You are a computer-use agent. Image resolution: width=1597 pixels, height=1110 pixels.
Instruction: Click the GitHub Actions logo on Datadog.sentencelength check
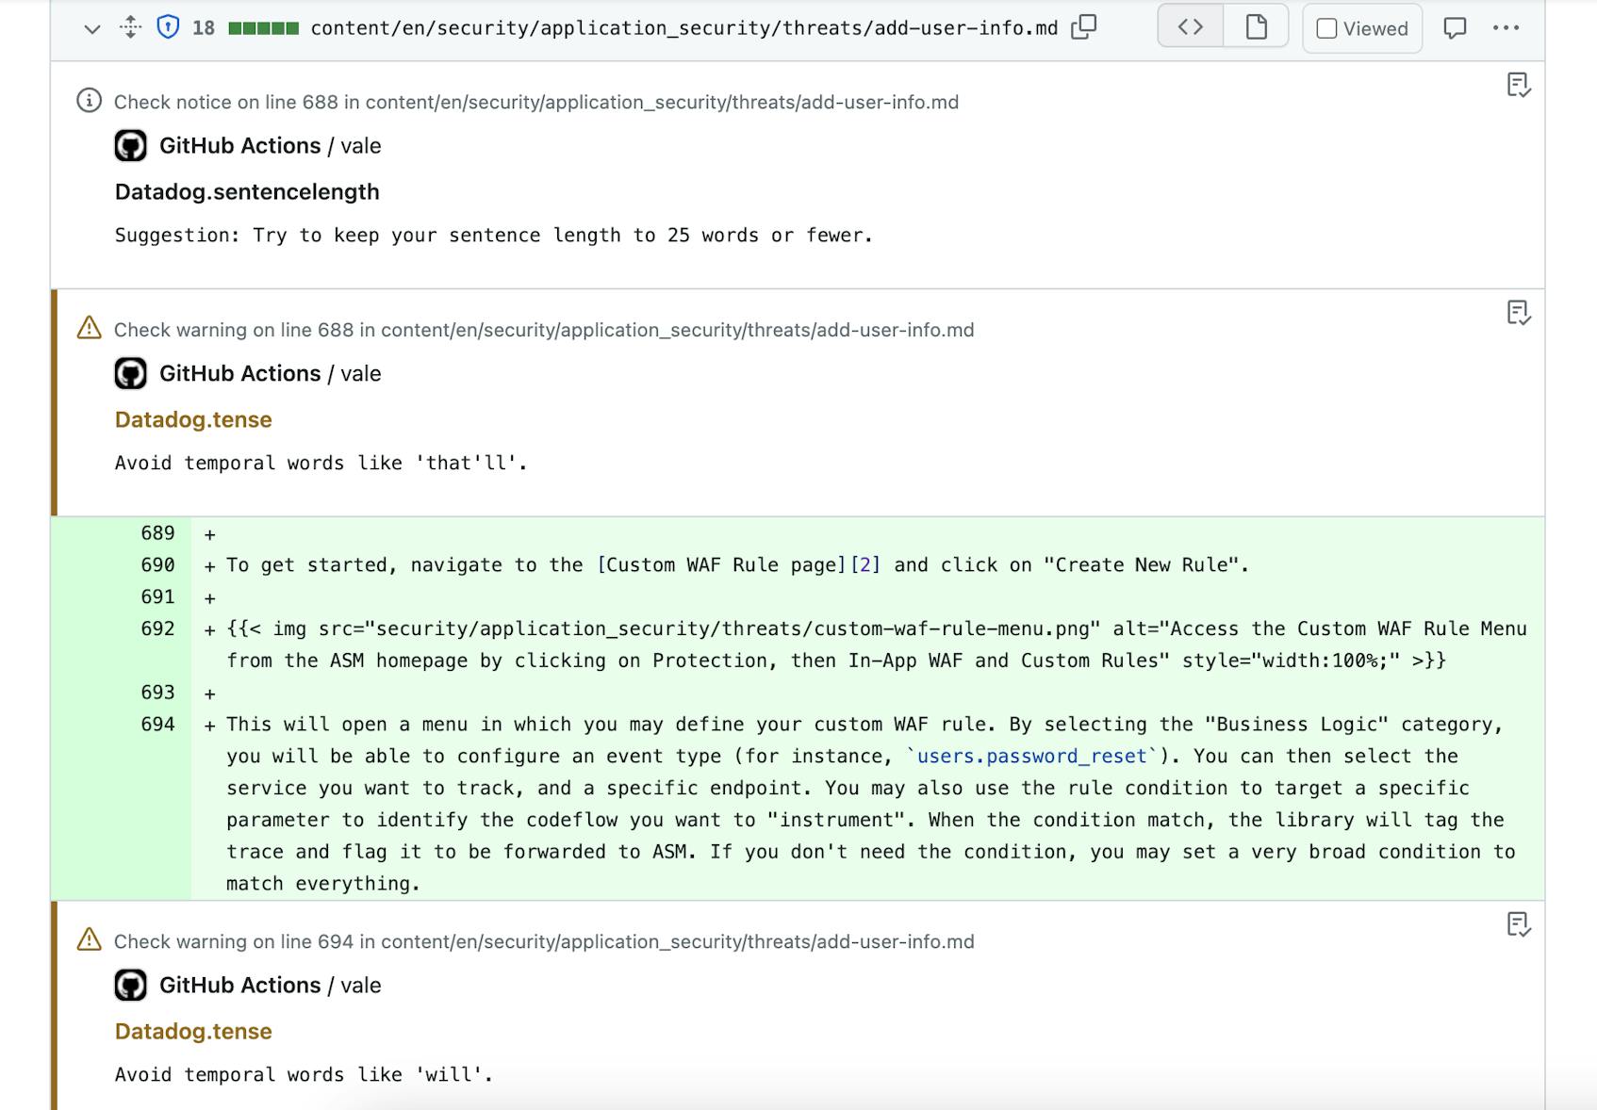pos(131,146)
